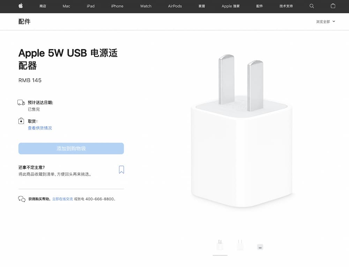Click the chat bubbles help icon
Screen dimensions: 349x267
(x=22, y=199)
